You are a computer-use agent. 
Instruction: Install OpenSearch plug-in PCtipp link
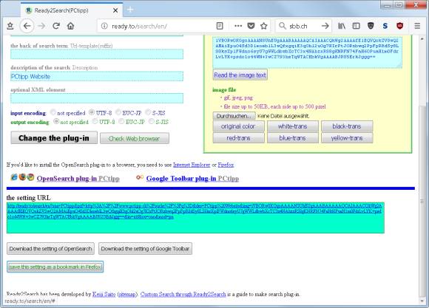78,179
